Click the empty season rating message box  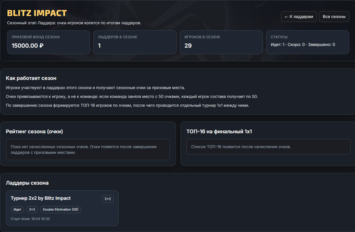[88, 150]
